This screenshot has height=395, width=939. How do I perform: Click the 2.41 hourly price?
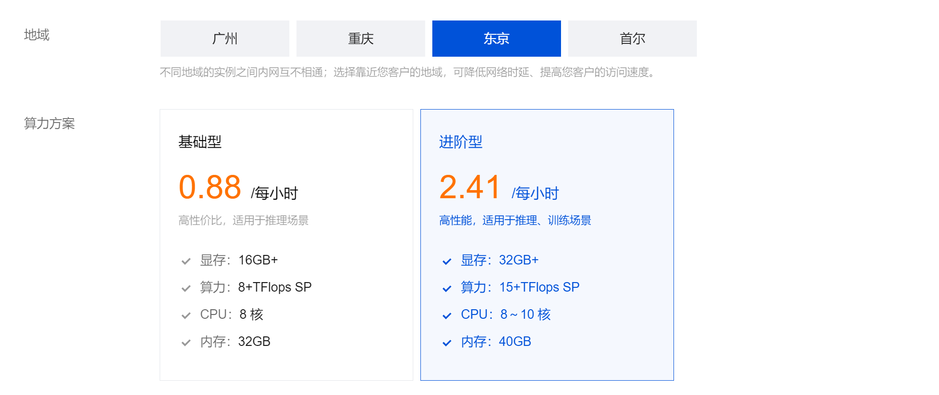point(470,187)
